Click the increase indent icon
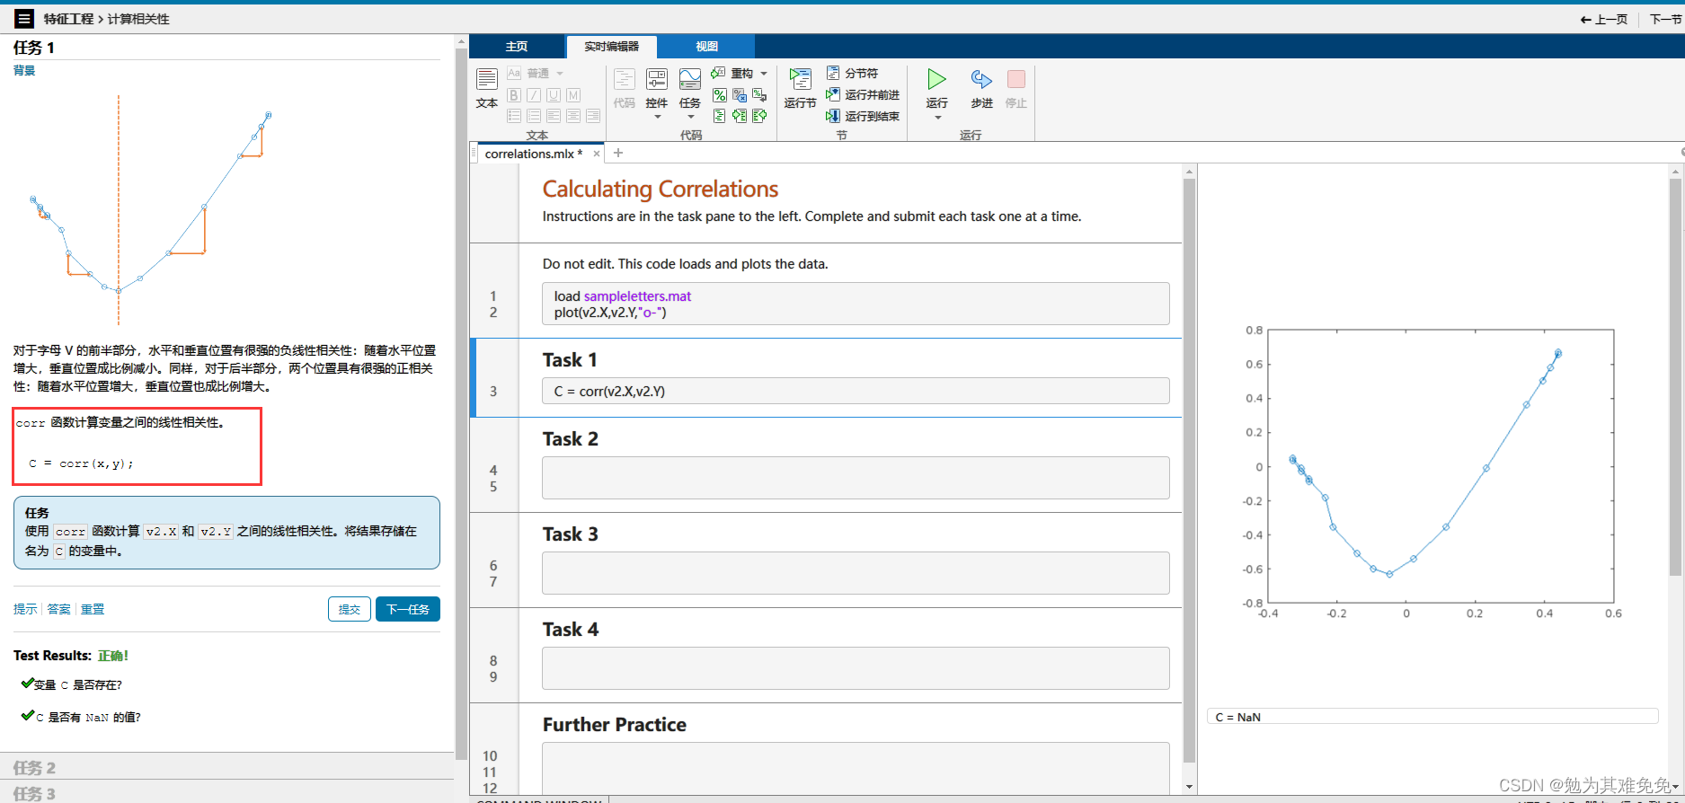 click(740, 116)
